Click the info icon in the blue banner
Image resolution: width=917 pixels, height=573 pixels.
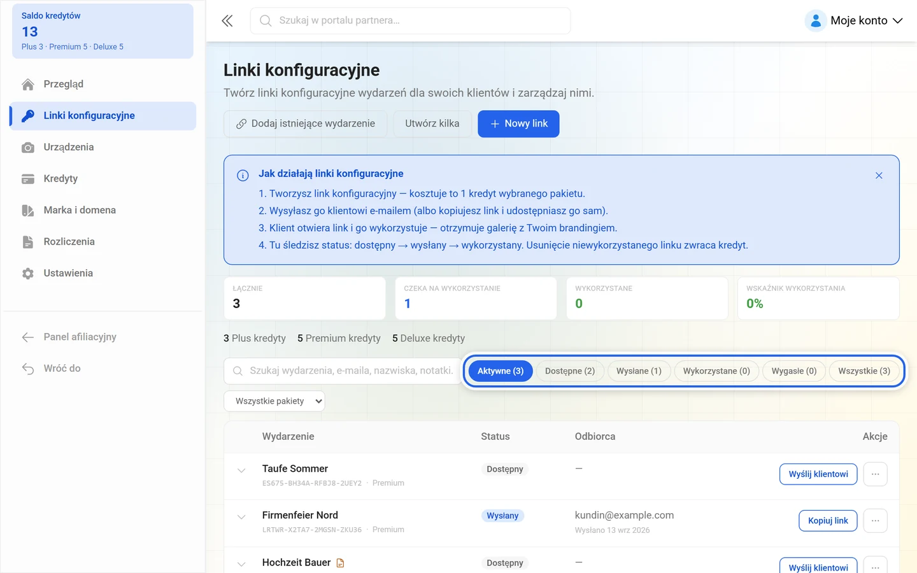(243, 176)
